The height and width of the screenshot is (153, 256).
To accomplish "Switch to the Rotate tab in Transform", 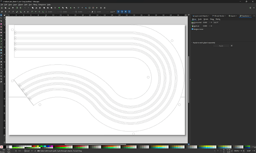I will click(x=206, y=19).
